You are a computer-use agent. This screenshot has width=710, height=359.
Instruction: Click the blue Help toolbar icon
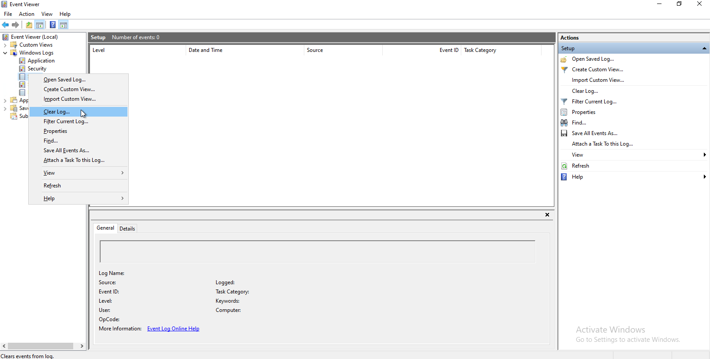[x=53, y=25]
